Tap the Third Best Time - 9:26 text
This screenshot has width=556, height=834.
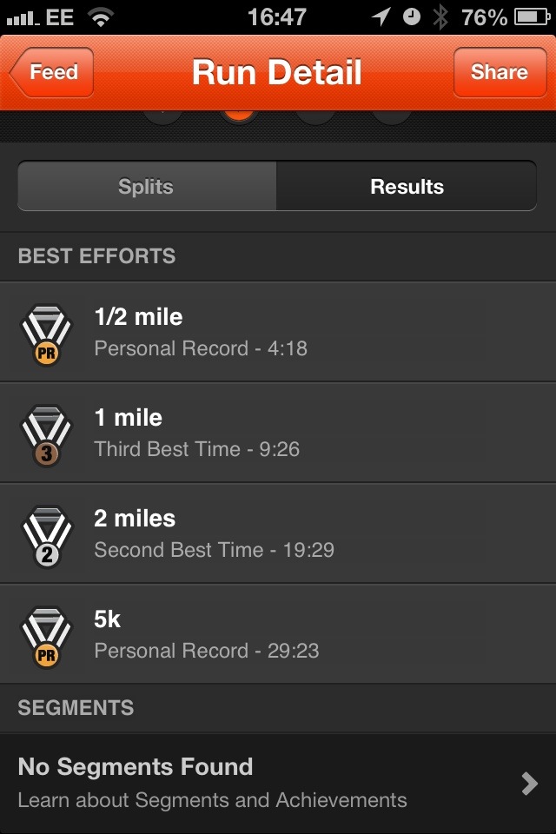198,449
